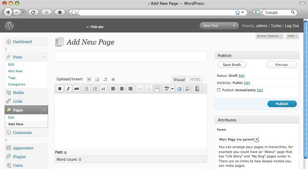Screen dimensions: 308x169
Task: Apply strikethrough with the ABC button
Action: [x=77, y=89]
